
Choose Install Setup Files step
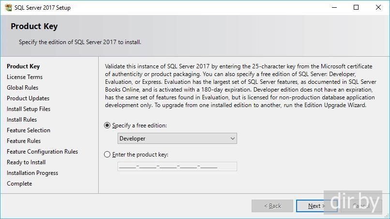[x=29, y=109]
